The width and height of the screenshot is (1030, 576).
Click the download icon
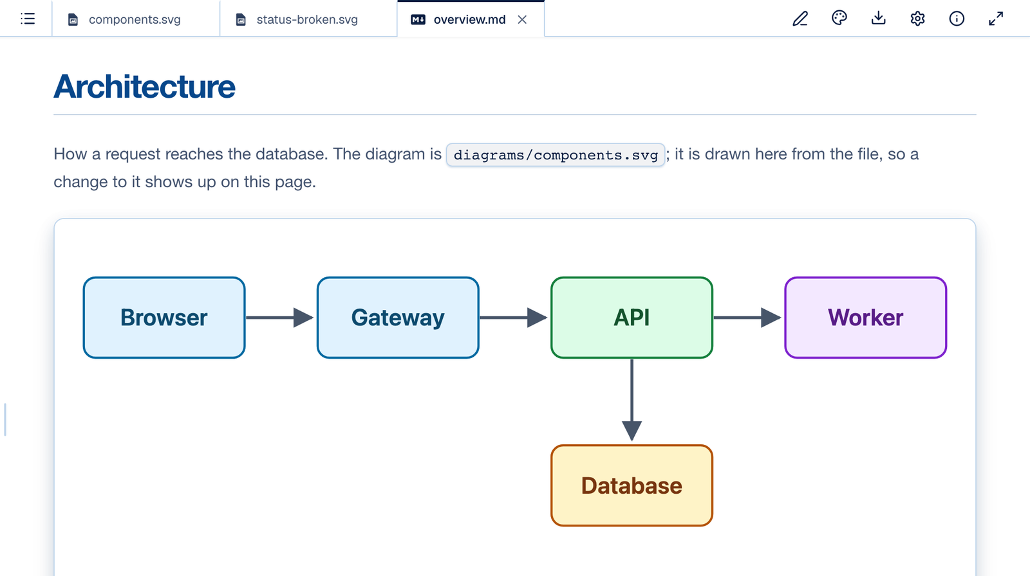(x=879, y=19)
